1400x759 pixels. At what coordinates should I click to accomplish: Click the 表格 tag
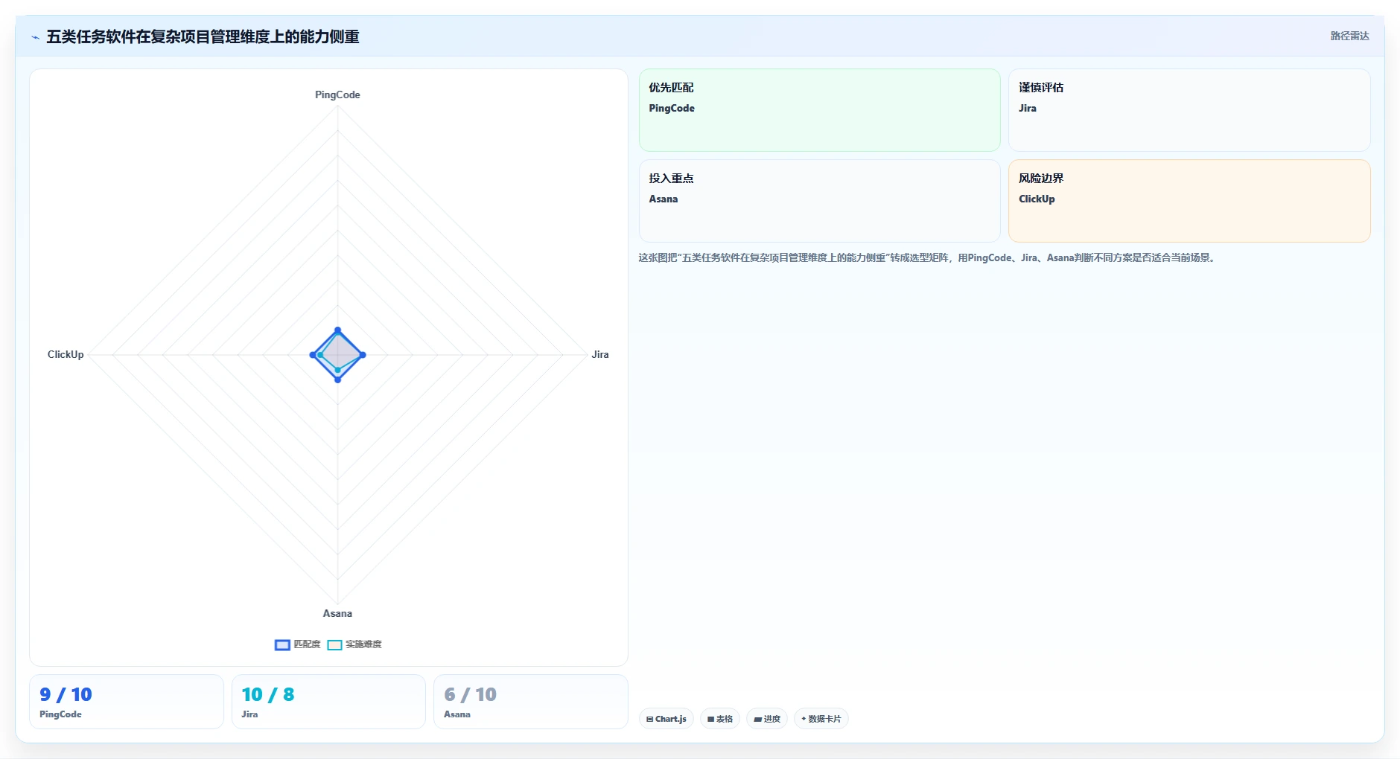pyautogui.click(x=720, y=719)
